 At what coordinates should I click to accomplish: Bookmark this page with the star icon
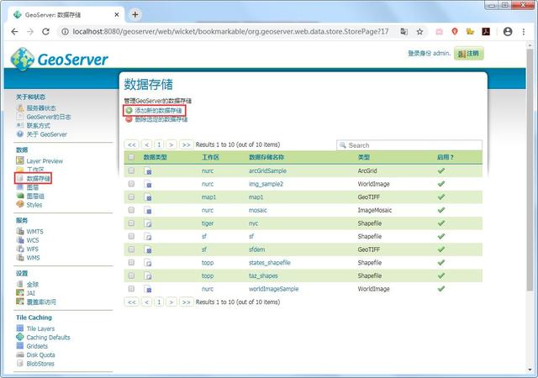(419, 32)
